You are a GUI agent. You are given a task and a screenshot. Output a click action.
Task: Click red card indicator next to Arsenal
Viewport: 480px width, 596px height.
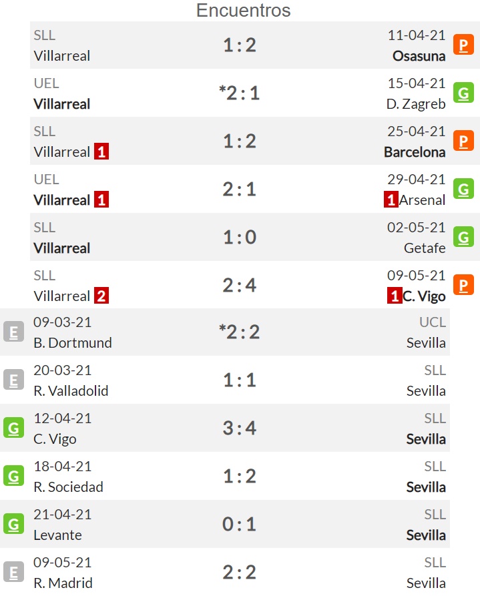coord(391,200)
